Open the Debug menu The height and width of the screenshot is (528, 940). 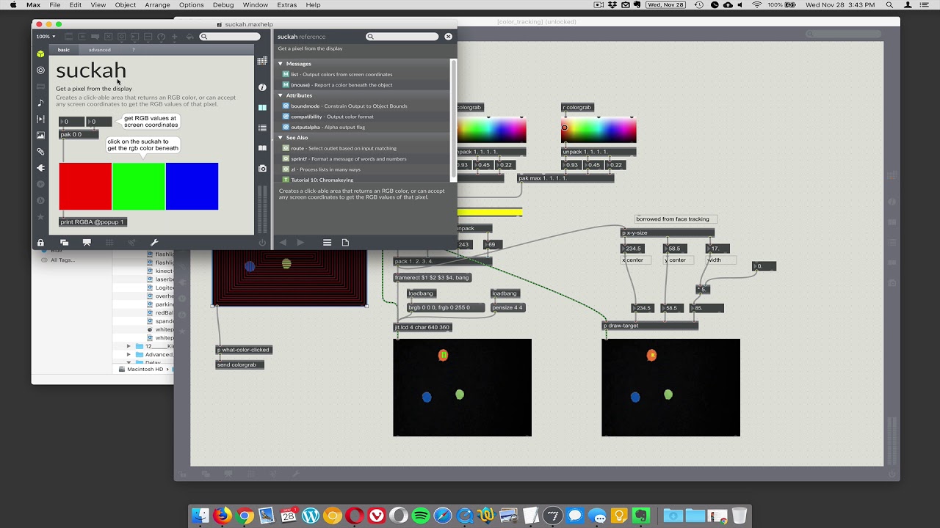click(223, 5)
